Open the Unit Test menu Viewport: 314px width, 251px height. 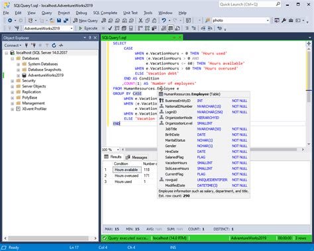[131, 13]
